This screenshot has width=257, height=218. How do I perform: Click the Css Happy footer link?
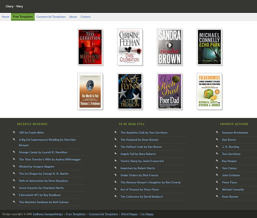click(147, 214)
